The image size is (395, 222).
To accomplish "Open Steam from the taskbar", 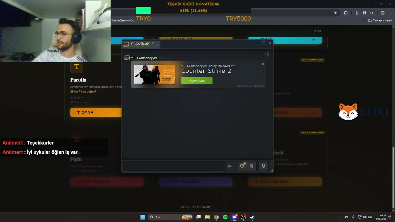I will (x=252, y=217).
